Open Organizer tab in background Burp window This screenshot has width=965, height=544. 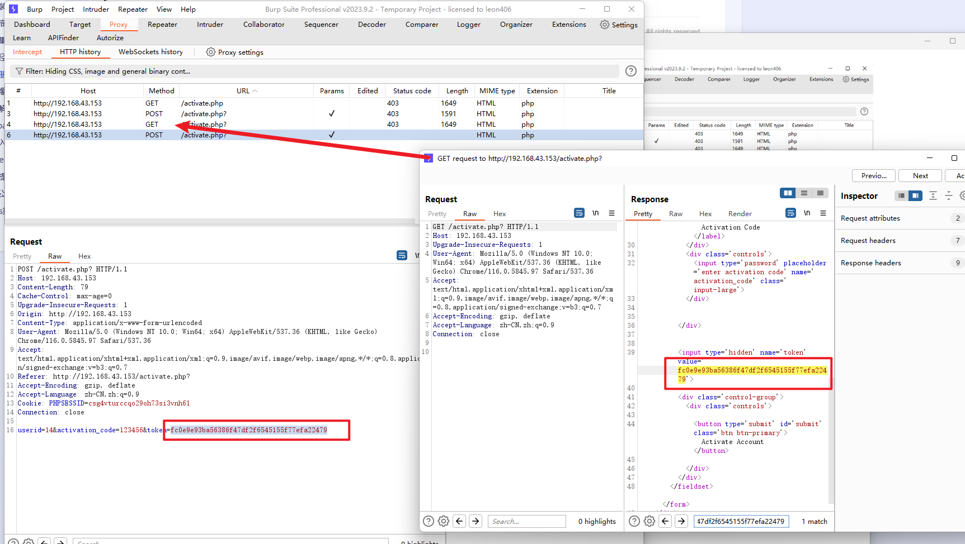[784, 79]
